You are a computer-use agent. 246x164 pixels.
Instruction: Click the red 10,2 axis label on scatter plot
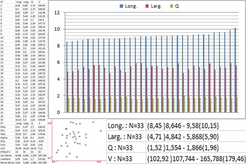click(99, 161)
